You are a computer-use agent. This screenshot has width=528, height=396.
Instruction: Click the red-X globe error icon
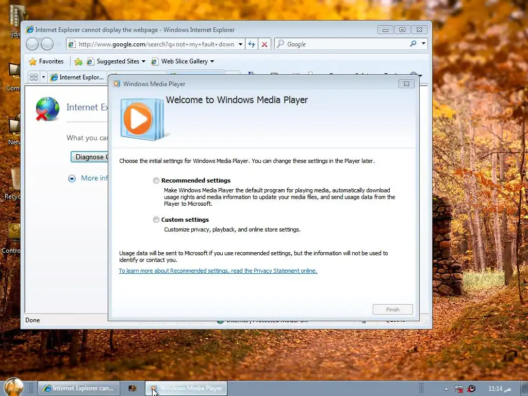pyautogui.click(x=47, y=109)
